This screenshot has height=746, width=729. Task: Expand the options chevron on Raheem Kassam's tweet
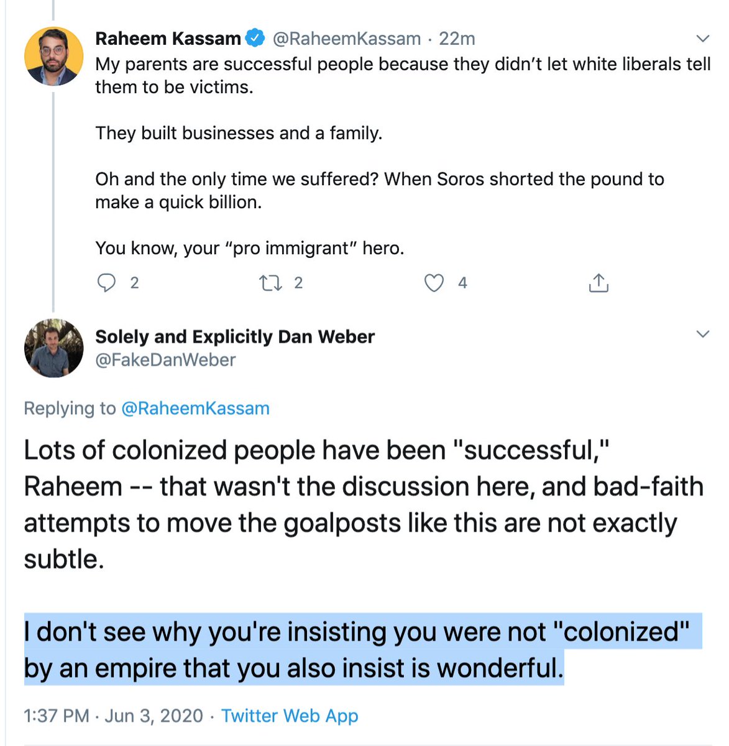[703, 39]
